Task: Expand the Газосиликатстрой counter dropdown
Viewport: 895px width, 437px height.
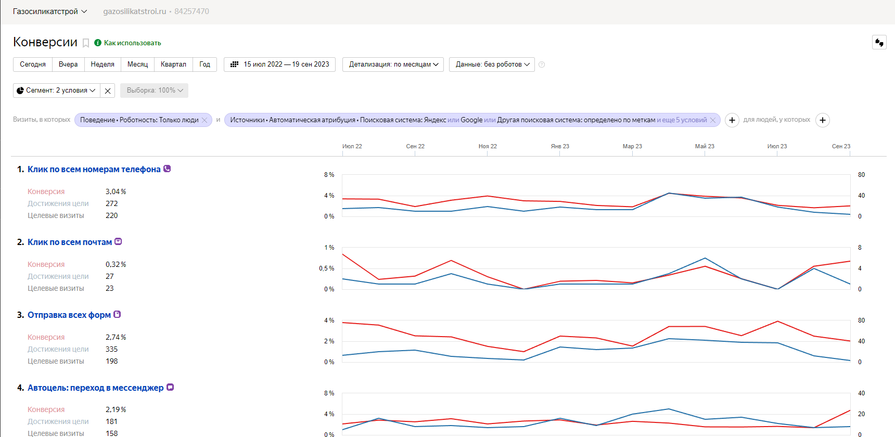Action: (x=50, y=11)
